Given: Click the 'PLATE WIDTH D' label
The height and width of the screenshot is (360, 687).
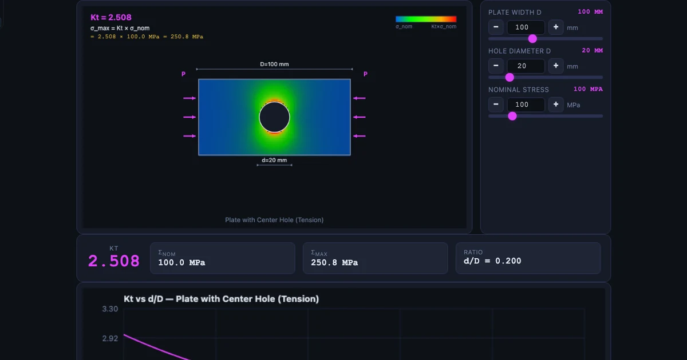Looking at the screenshot, I should click(x=515, y=12).
